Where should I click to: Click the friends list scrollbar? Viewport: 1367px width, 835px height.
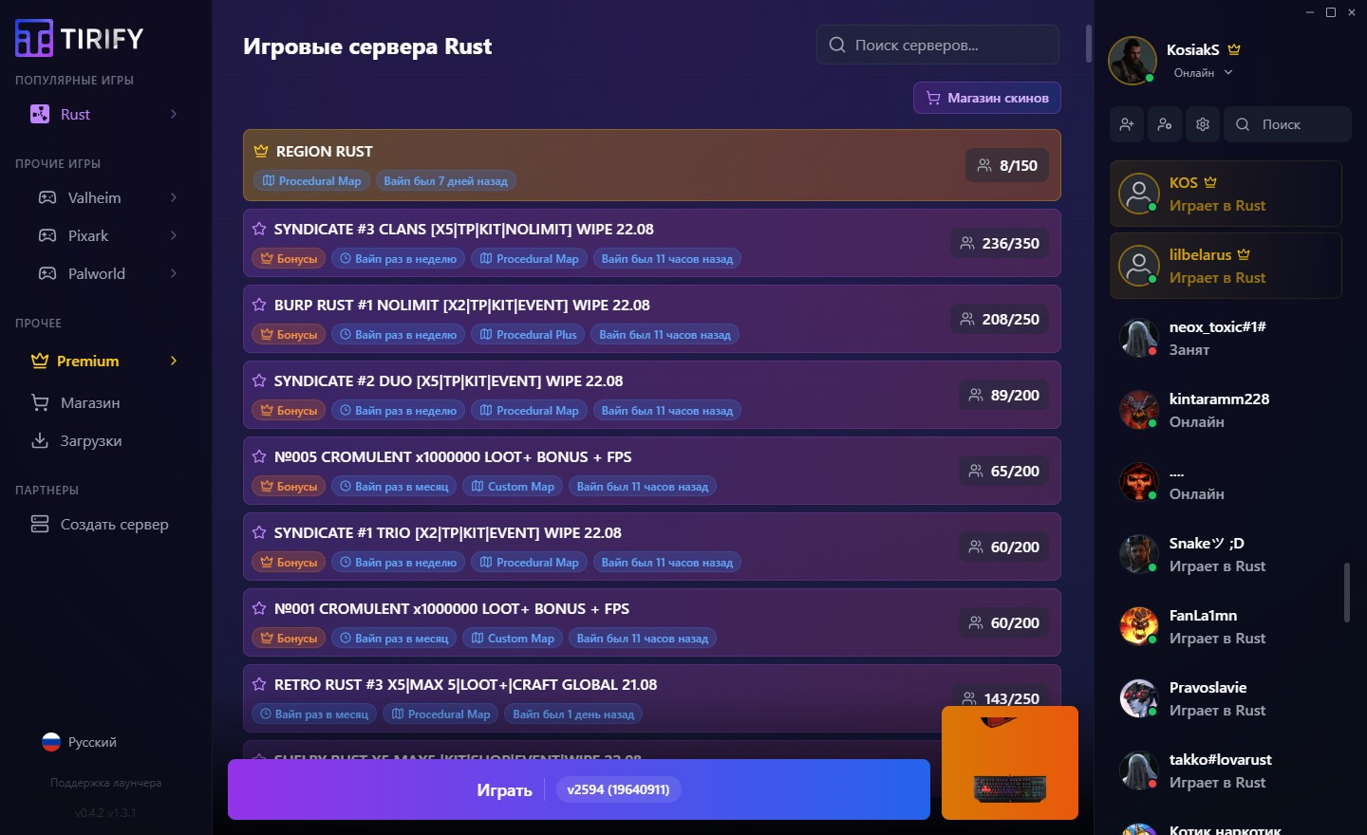[x=1346, y=592]
